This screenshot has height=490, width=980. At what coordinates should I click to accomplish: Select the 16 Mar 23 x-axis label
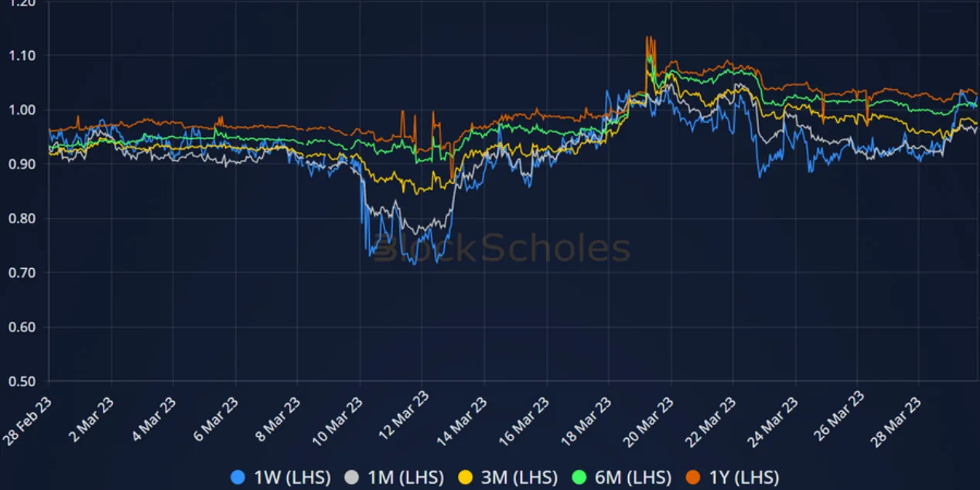[x=524, y=420]
